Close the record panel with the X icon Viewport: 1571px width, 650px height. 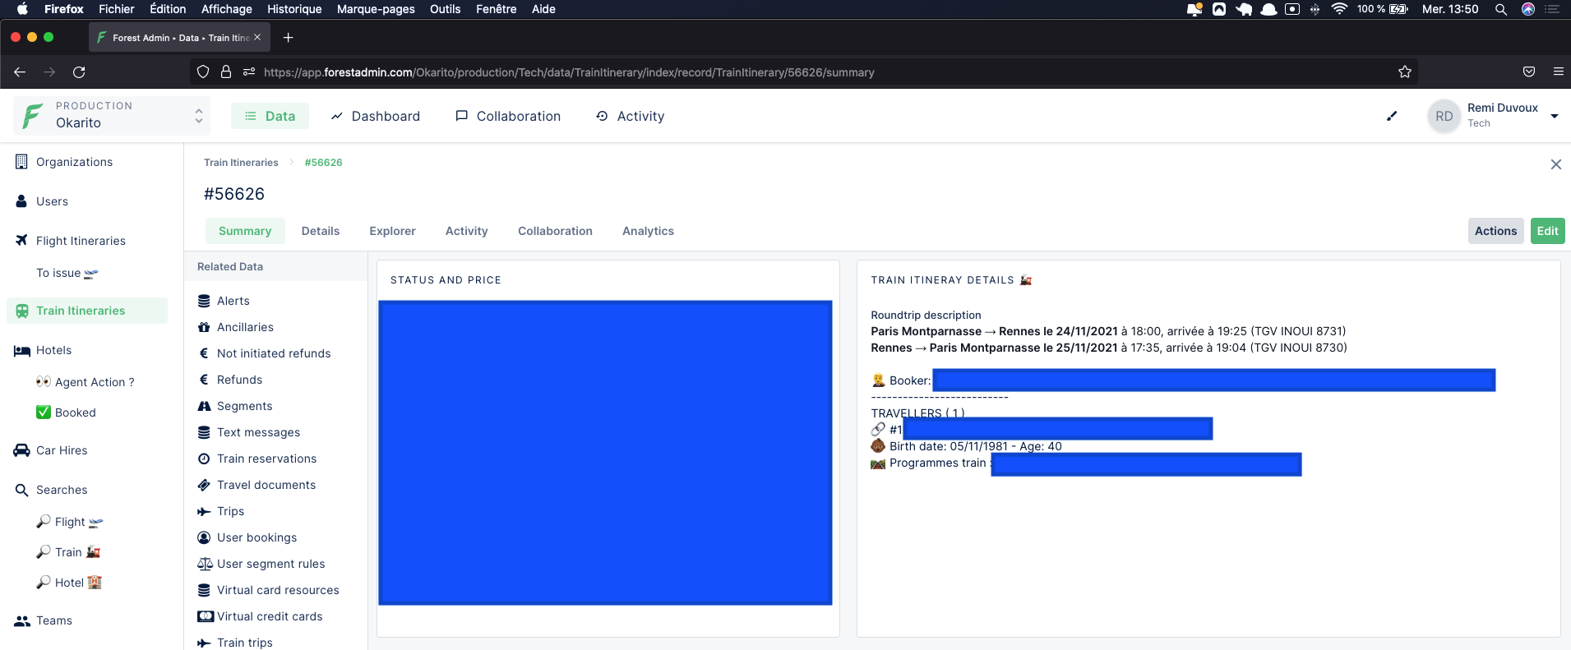pos(1555,164)
